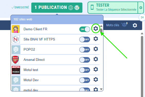Enable the Motul Dev toggle
This screenshot has width=145, height=97.
pos(85,80)
